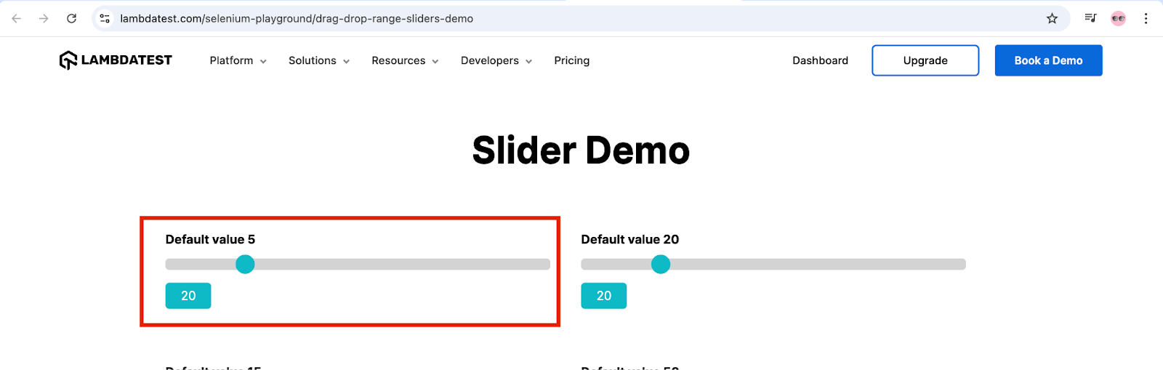Open the Chrome three-dot menu
The width and height of the screenshot is (1163, 370).
point(1146,19)
